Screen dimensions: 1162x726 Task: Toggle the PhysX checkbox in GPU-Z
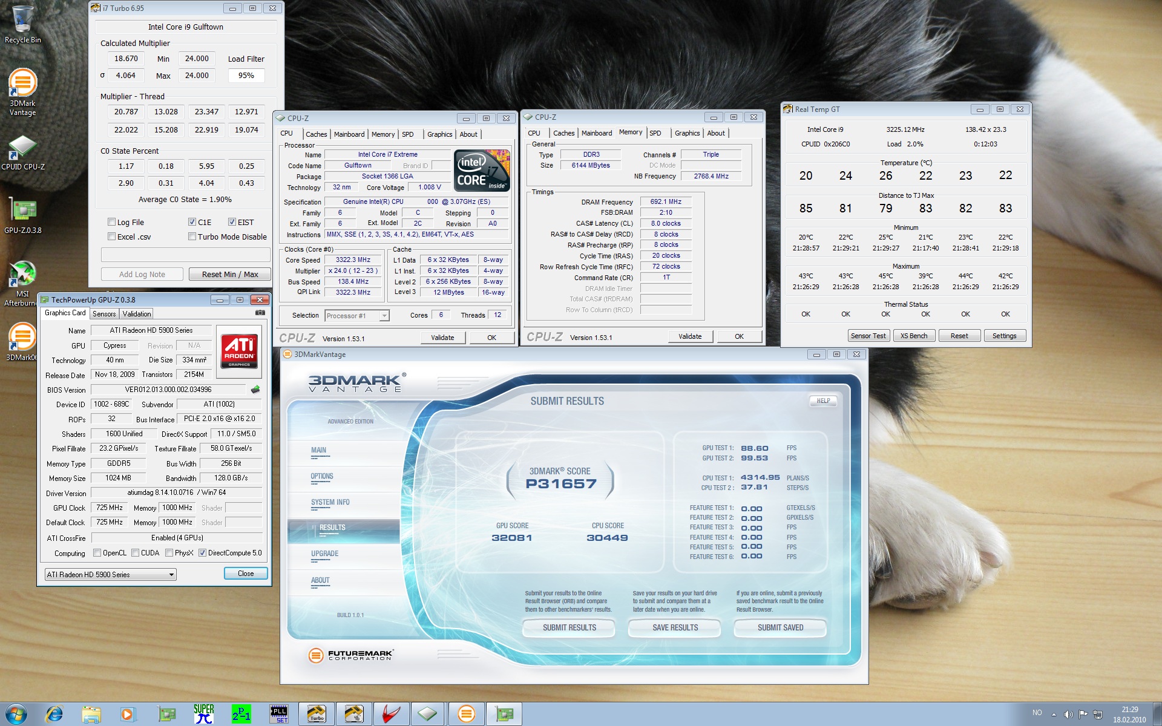pyautogui.click(x=169, y=553)
